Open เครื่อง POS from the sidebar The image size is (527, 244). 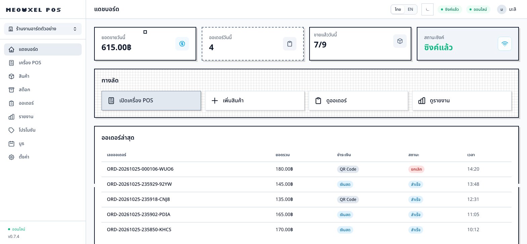pyautogui.click(x=43, y=63)
